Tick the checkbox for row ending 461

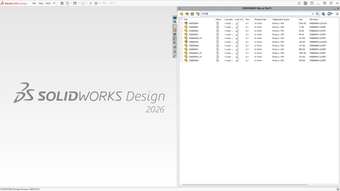[x=181, y=49]
